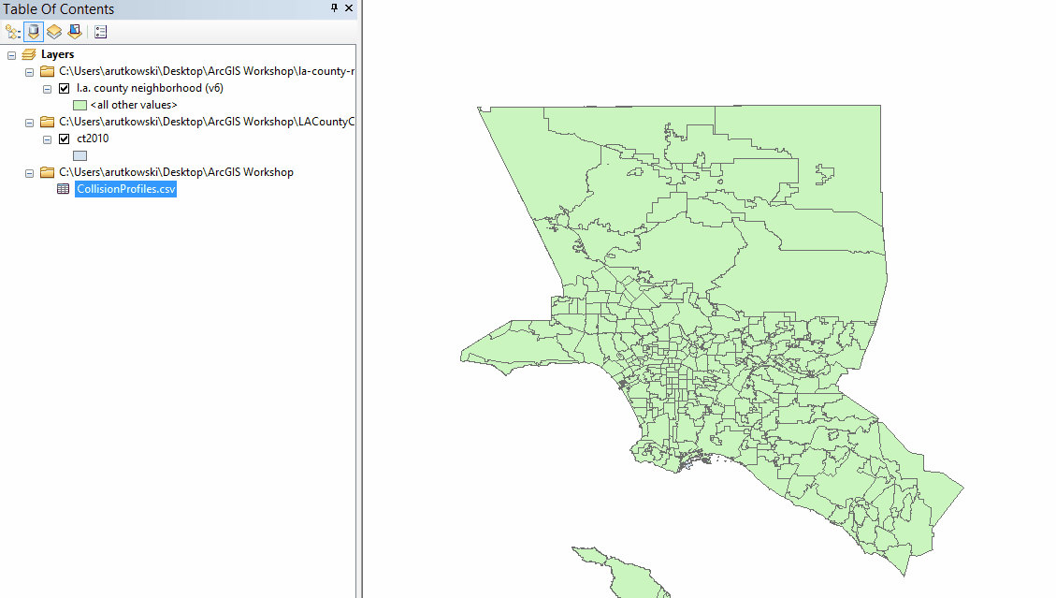Click la-county source path text
The width and height of the screenshot is (1056, 598).
pyautogui.click(x=207, y=71)
